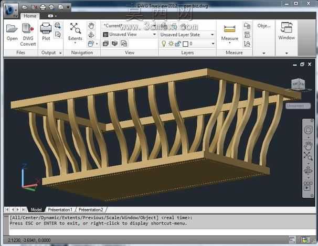Click the 3D view icon in Navigation panel
The image size is (318, 246).
click(x=91, y=44)
